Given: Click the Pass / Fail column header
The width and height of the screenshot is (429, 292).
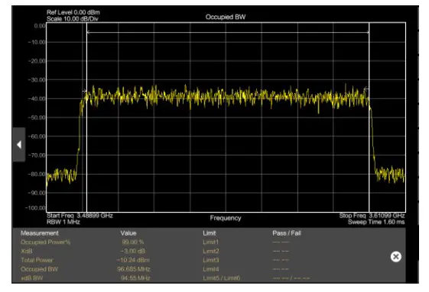Looking at the screenshot, I should coord(287,233).
